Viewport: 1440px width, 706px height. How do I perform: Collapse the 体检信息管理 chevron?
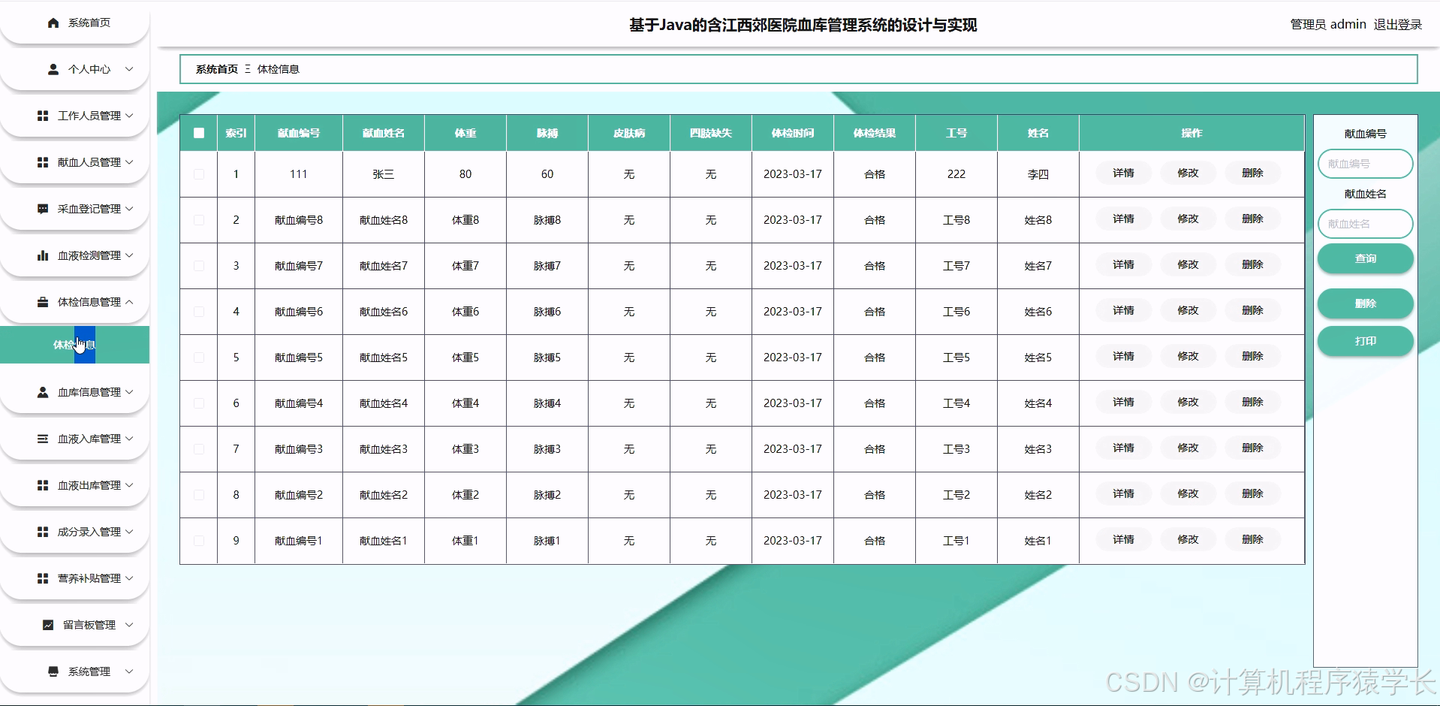click(129, 302)
